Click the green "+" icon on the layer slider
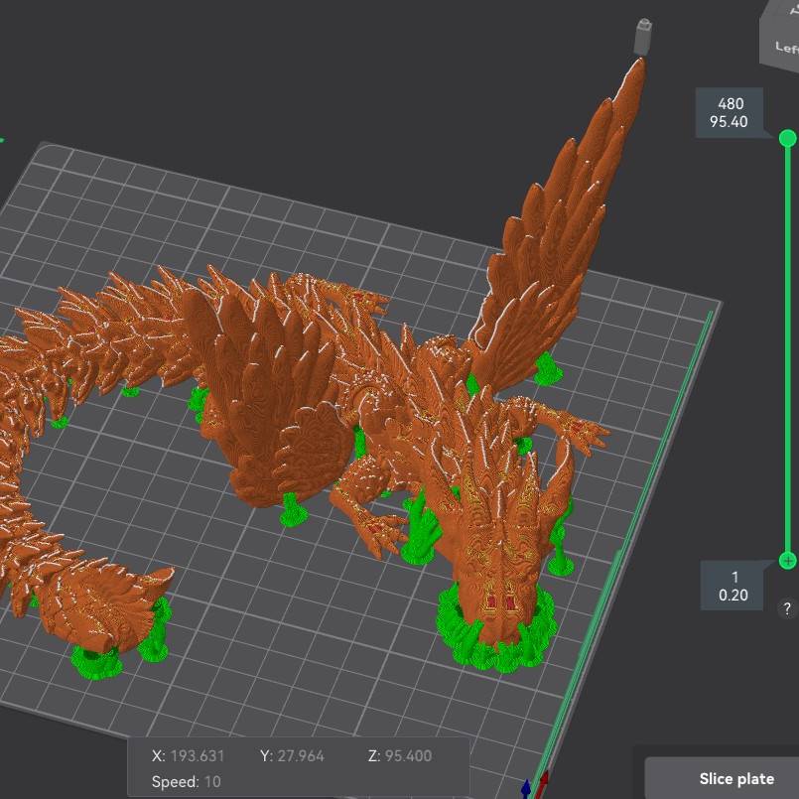 (787, 561)
